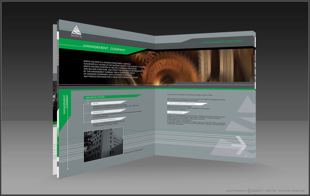Click the page number 4

pos(246,156)
